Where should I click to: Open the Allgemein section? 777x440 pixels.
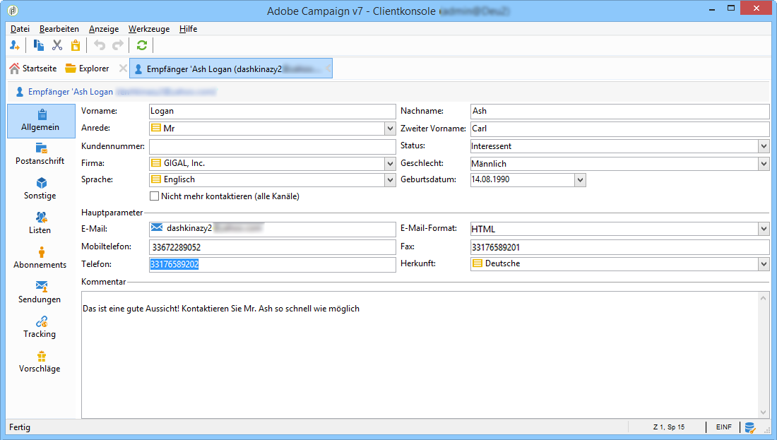click(x=41, y=121)
